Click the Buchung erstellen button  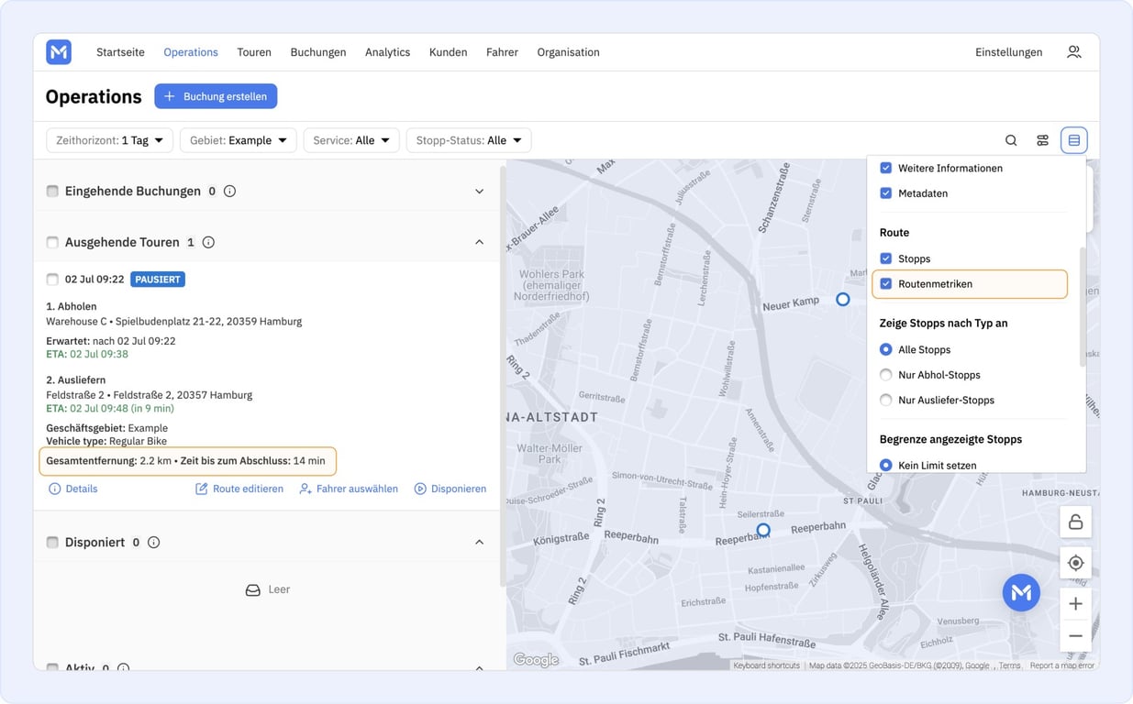216,96
